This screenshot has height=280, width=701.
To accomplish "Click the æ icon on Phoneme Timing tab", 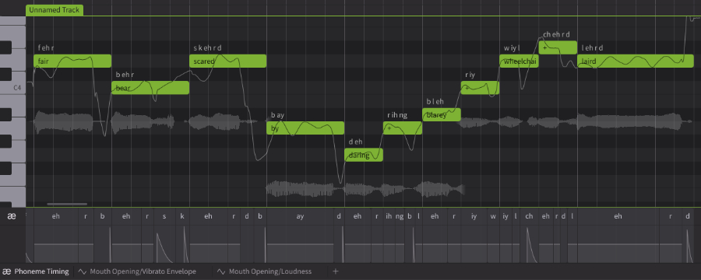I will pos(7,271).
